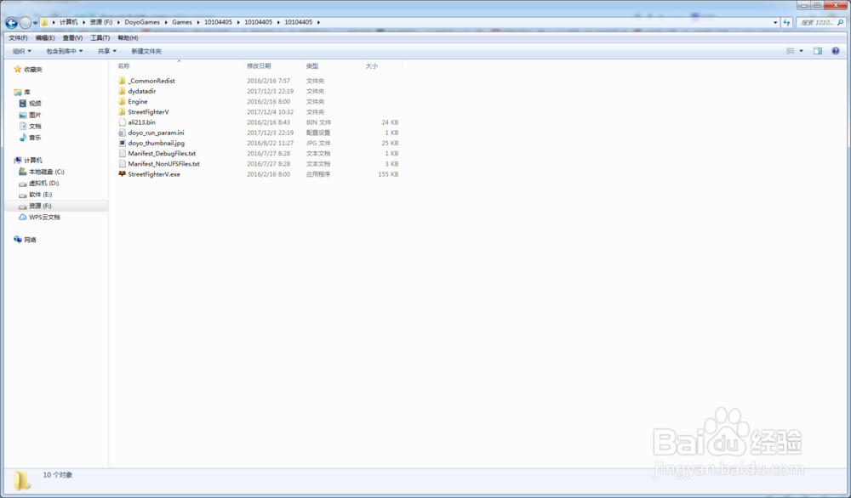This screenshot has width=851, height=498.
Task: Select the doyo_thumbnail.jpg file icon
Action: (122, 143)
